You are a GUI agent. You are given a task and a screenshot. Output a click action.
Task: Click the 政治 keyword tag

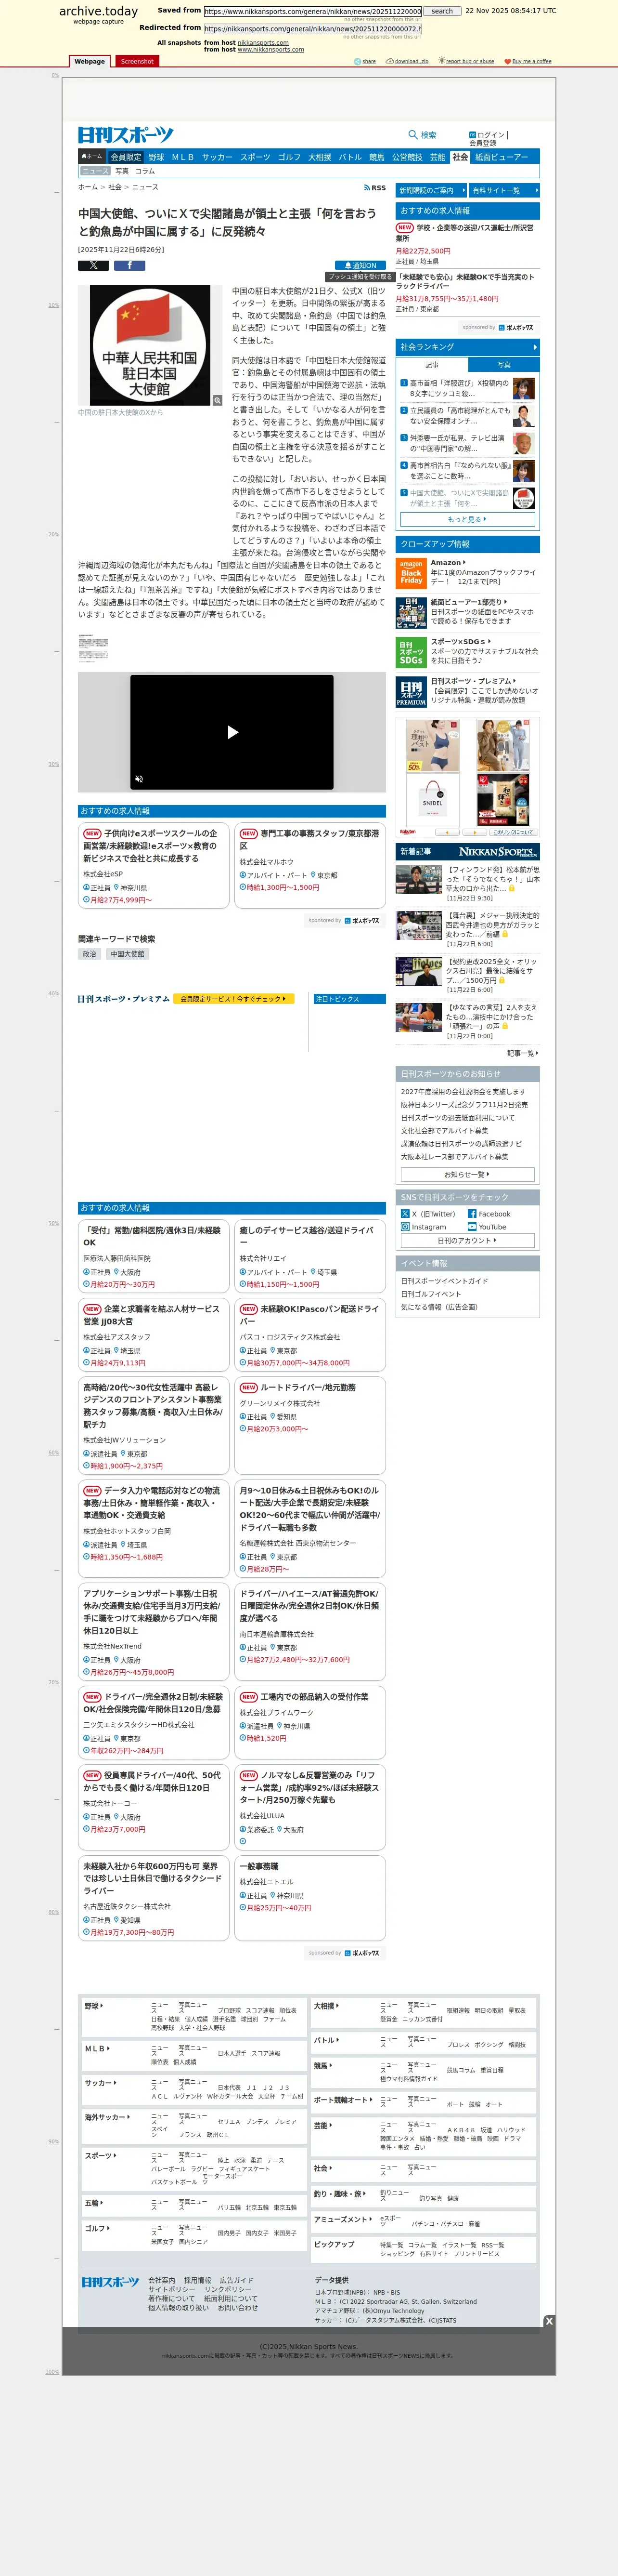90,954
